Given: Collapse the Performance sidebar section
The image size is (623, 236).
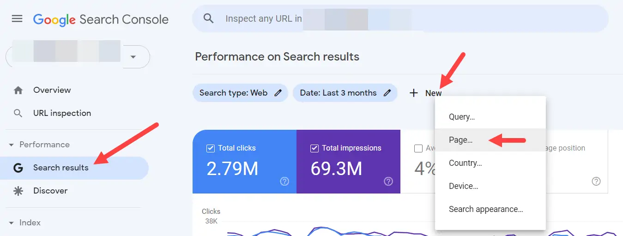Looking at the screenshot, I should [12, 145].
